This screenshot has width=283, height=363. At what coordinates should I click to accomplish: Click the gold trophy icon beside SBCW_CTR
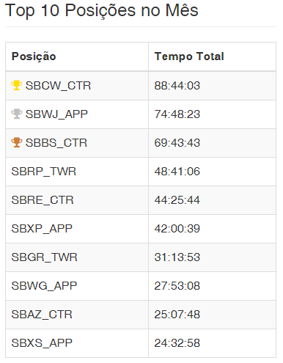point(17,85)
